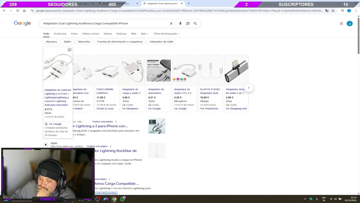Screen dimensions: 360x203
Task: Open browser home page
Action: coord(24,11)
